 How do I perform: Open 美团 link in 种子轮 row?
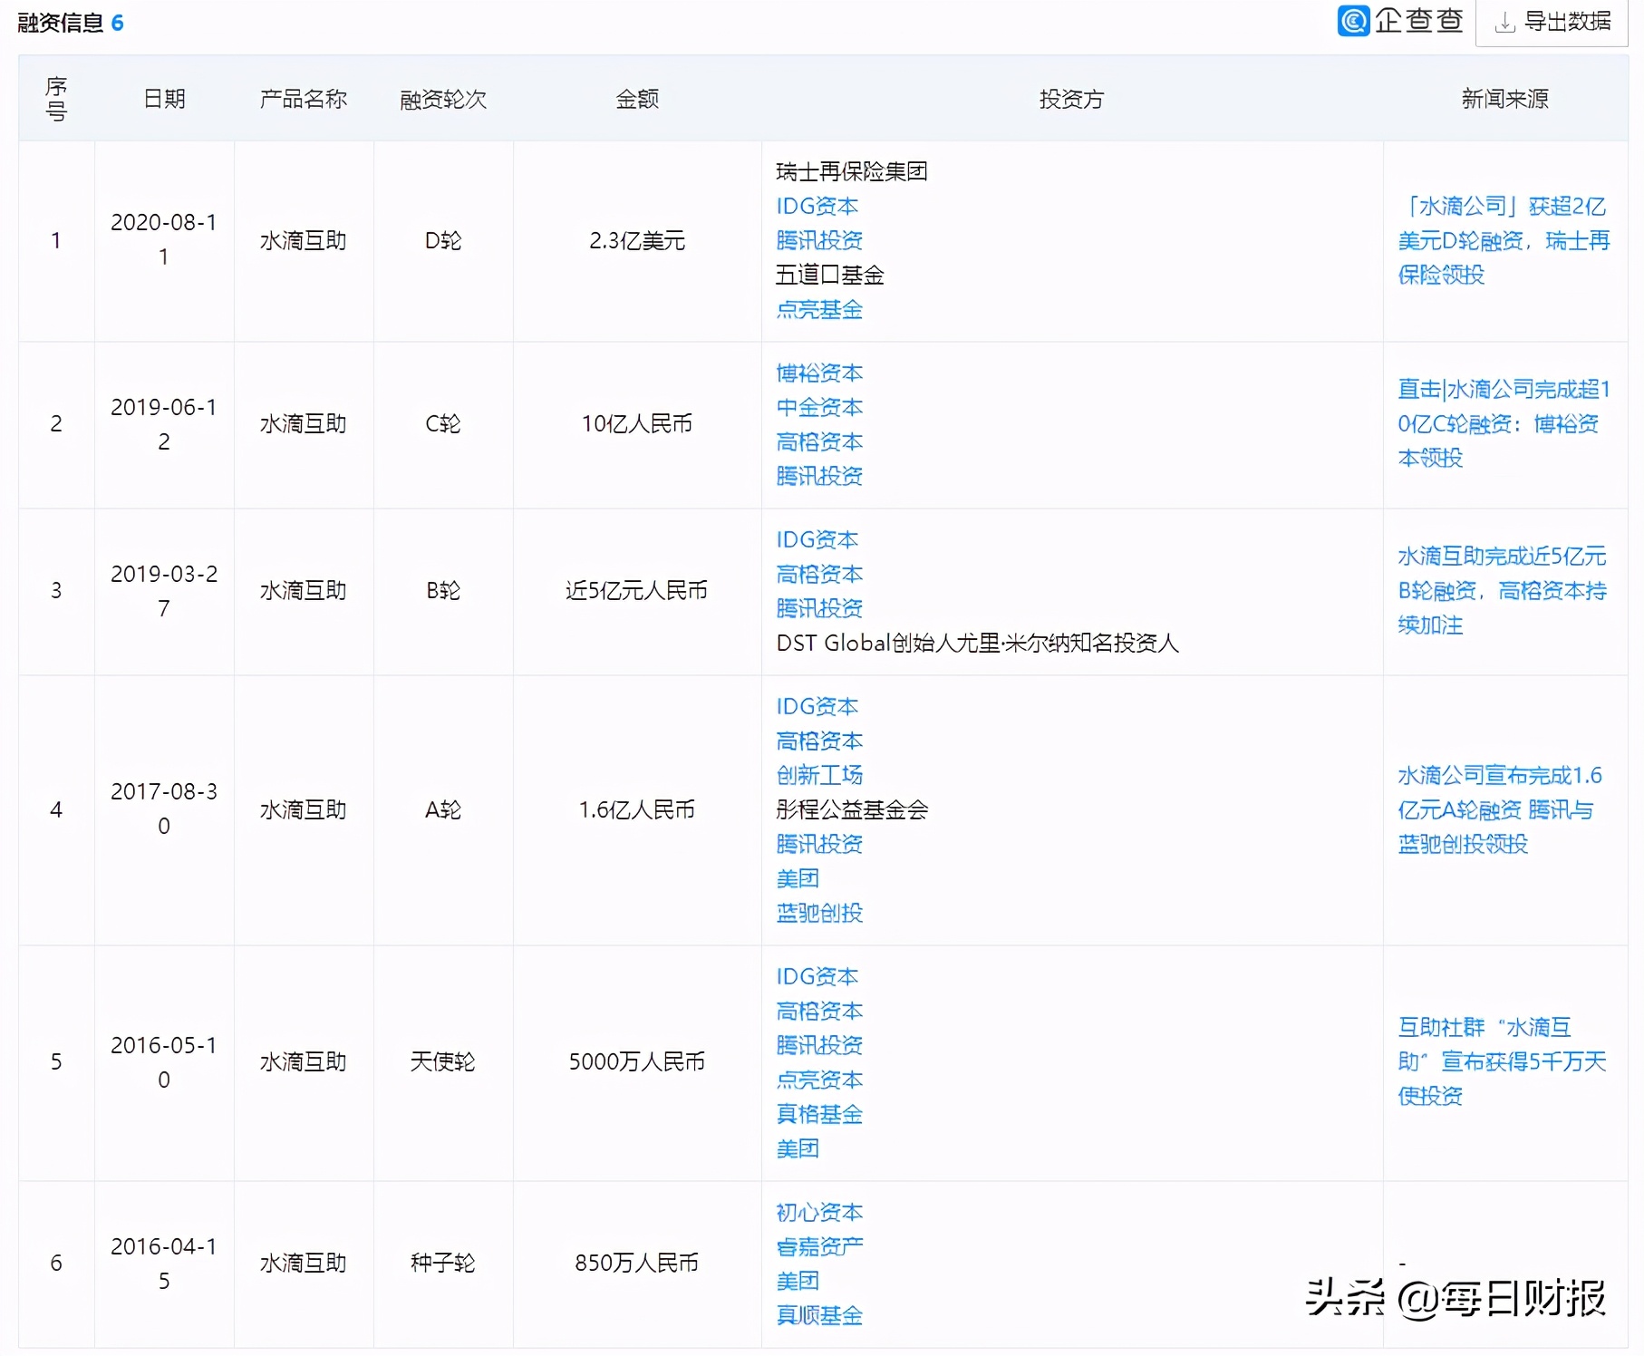798,1281
